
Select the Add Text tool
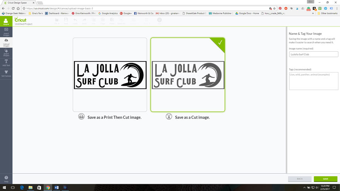click(6, 63)
